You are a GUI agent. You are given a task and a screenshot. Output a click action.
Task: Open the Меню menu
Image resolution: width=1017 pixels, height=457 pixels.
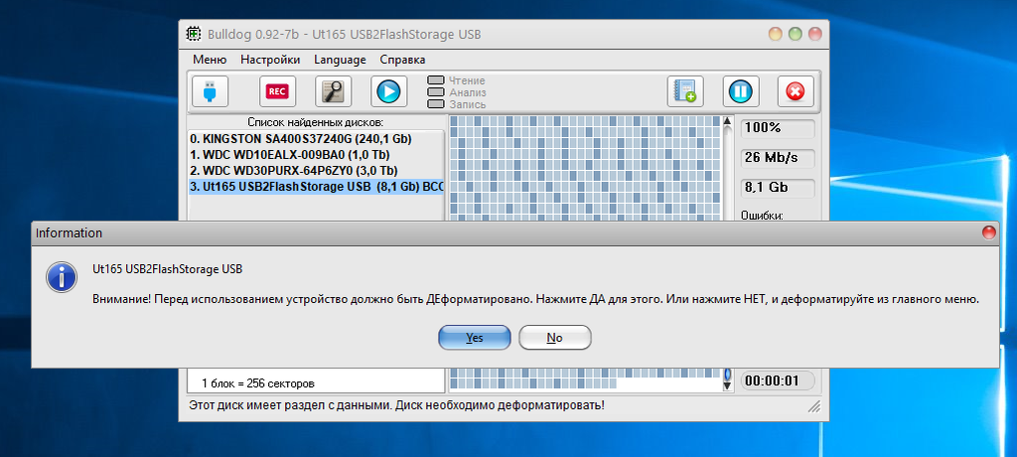pos(210,60)
